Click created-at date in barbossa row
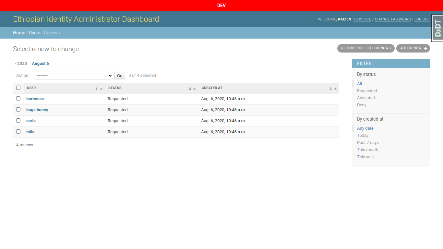This screenshot has width=443, height=249. (223, 99)
